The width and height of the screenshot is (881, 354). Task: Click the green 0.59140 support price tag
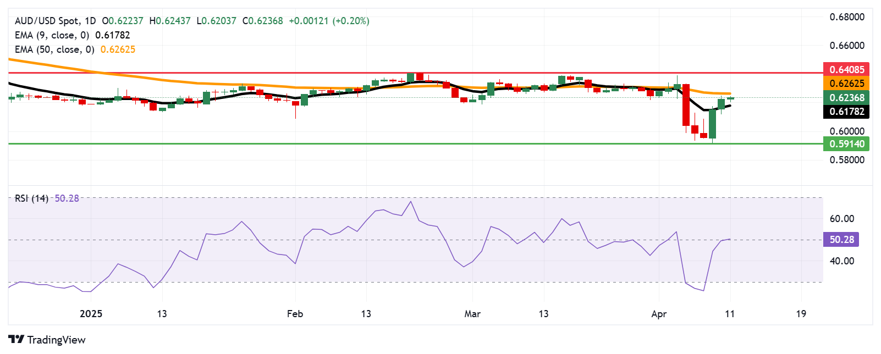(x=846, y=144)
